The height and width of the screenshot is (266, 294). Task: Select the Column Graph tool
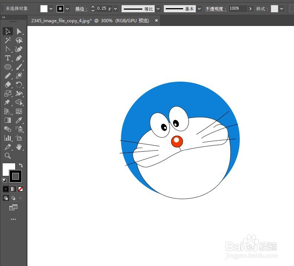coord(8,138)
